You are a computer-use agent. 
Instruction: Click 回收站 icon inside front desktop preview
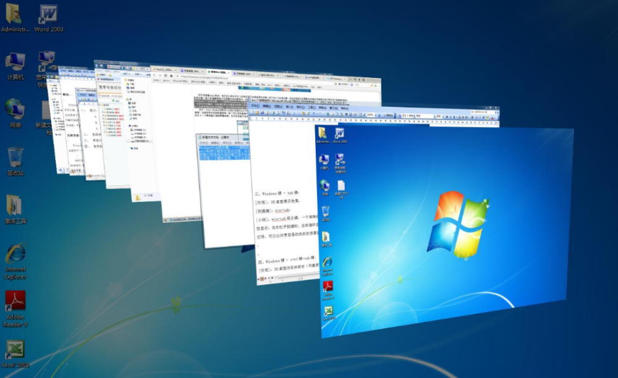point(326,214)
